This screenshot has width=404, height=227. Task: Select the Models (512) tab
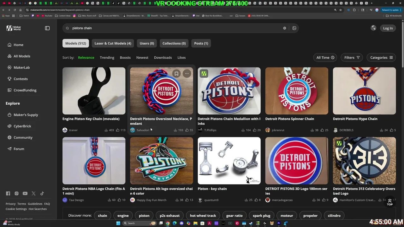click(x=76, y=43)
